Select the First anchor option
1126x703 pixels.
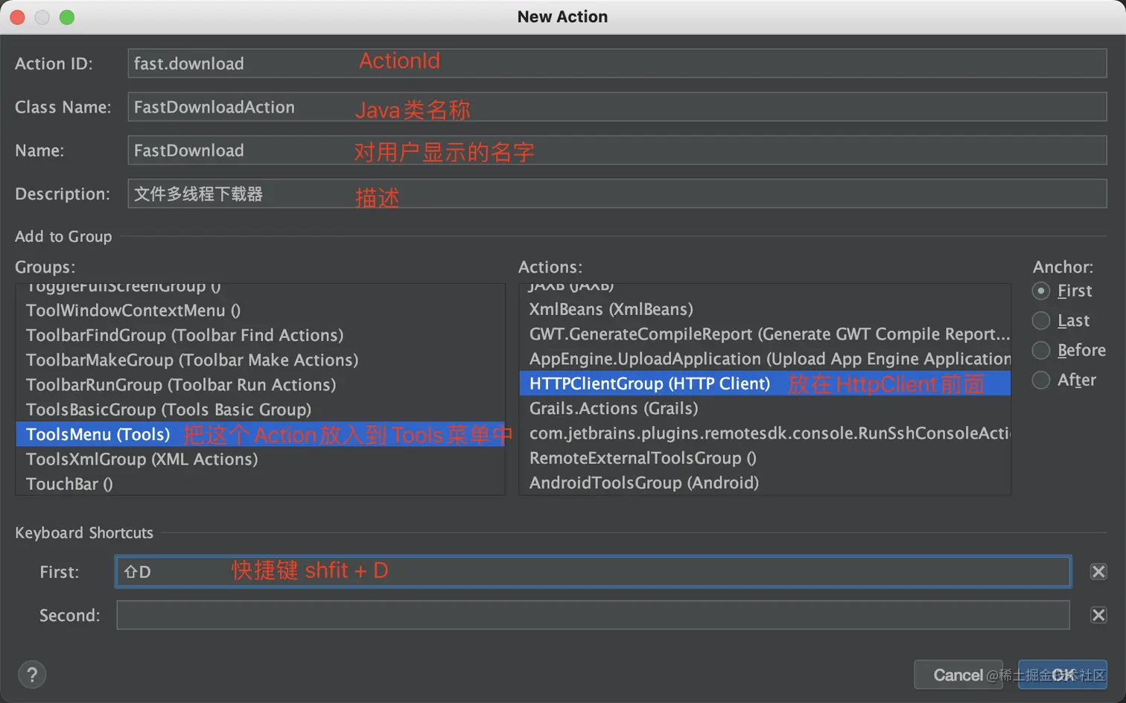click(x=1041, y=290)
